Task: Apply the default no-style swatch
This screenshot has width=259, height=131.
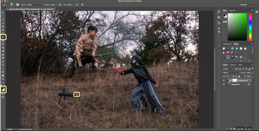Action: click(224, 48)
